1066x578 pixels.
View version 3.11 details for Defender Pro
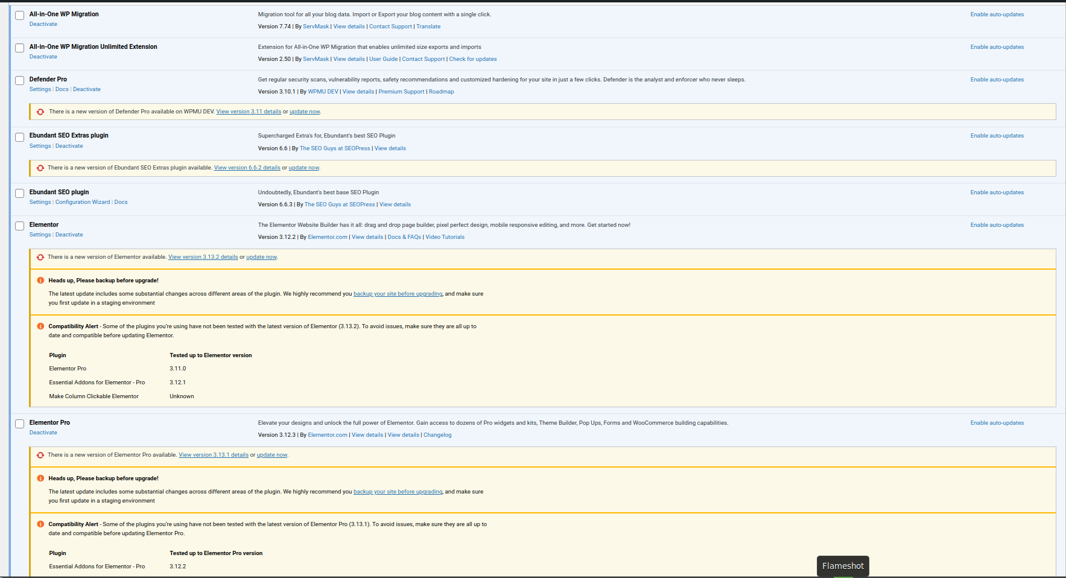pos(249,112)
